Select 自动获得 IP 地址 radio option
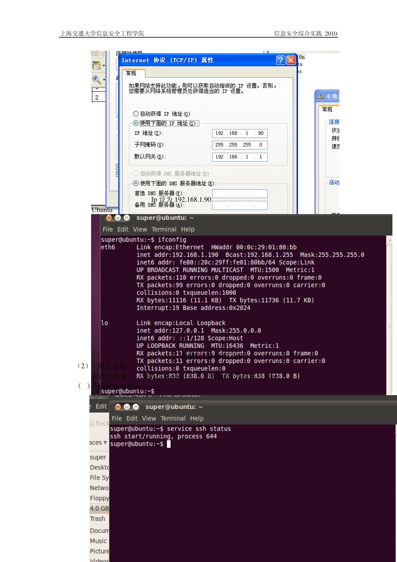The height and width of the screenshot is (562, 397). [x=135, y=114]
